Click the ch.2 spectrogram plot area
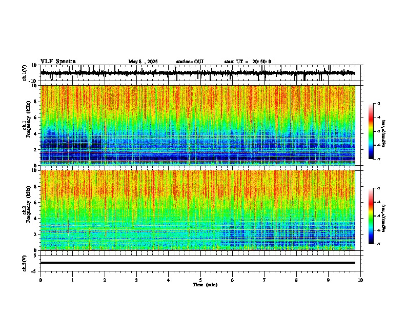The width and height of the screenshot is (406, 314). click(198, 210)
